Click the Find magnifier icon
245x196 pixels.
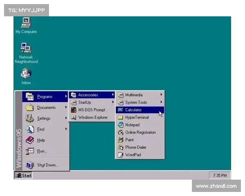[30, 129]
